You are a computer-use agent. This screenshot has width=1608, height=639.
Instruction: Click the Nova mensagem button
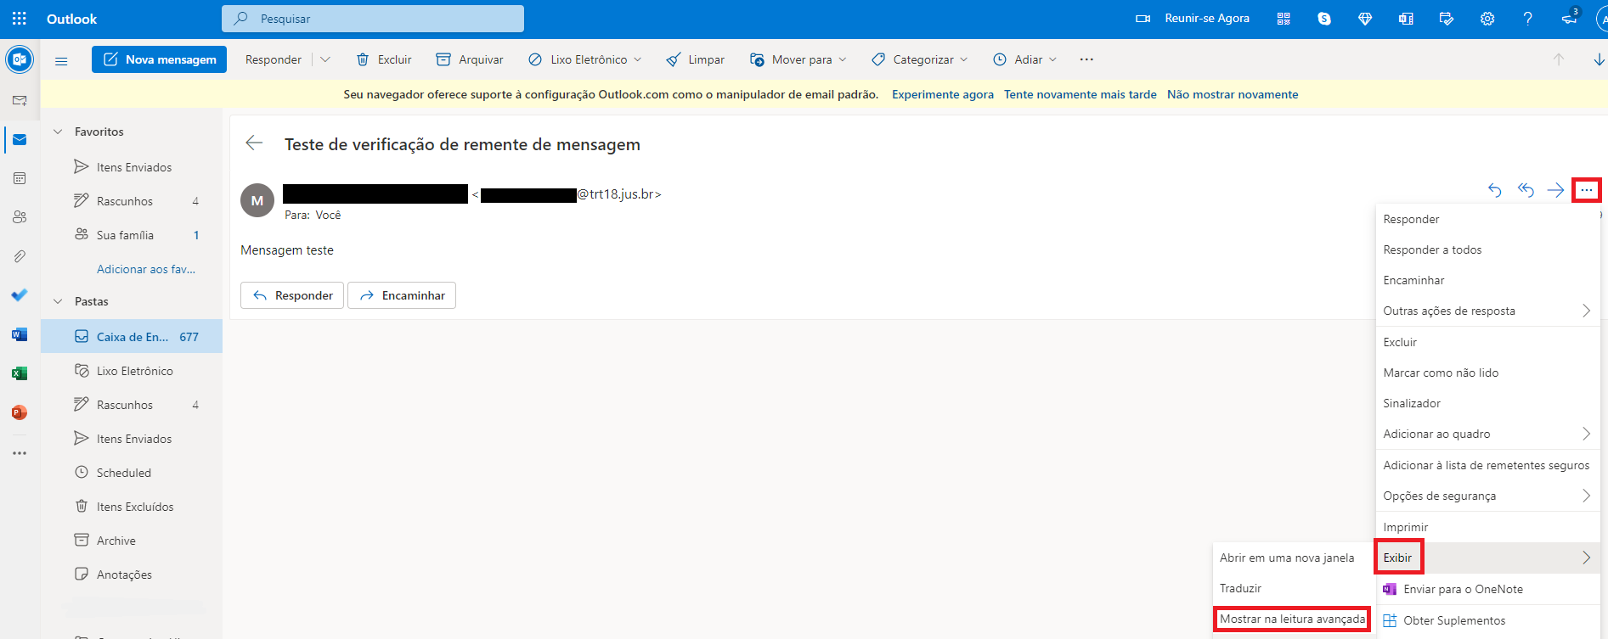[160, 59]
